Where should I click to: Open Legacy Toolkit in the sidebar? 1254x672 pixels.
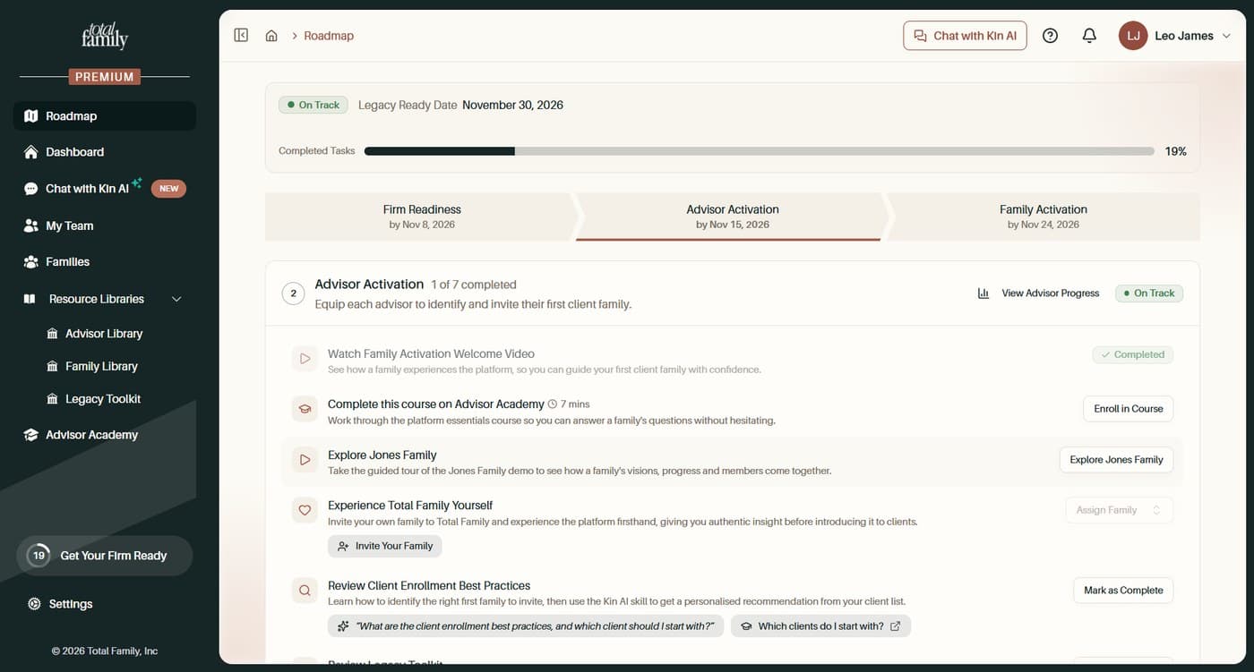coord(105,399)
